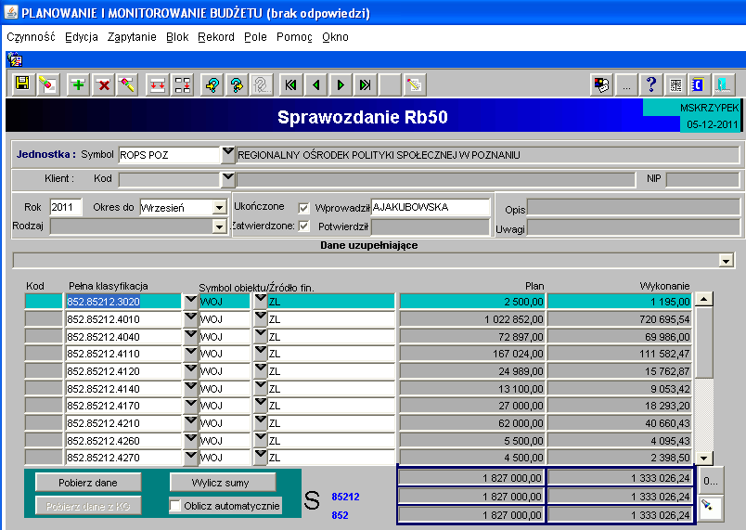The height and width of the screenshot is (530, 746).
Task: Click the greyed-out cancel query icon
Action: [x=262, y=84]
